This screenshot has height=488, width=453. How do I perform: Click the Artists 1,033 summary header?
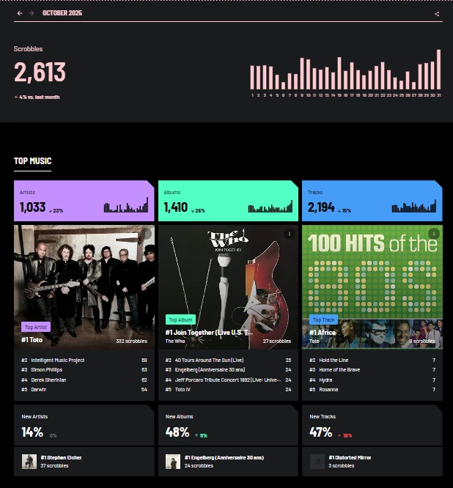click(x=84, y=201)
